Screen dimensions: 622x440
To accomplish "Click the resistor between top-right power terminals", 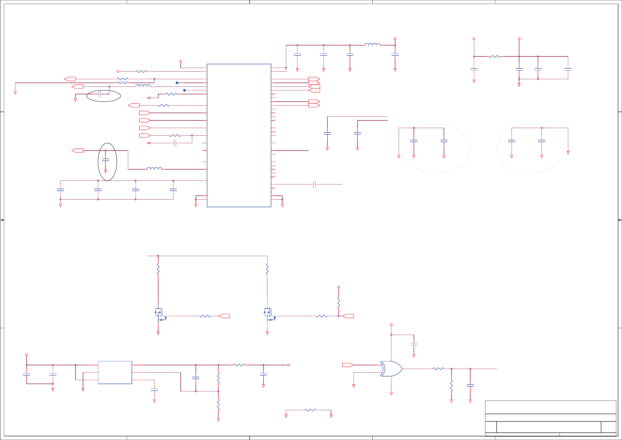I will [x=495, y=56].
